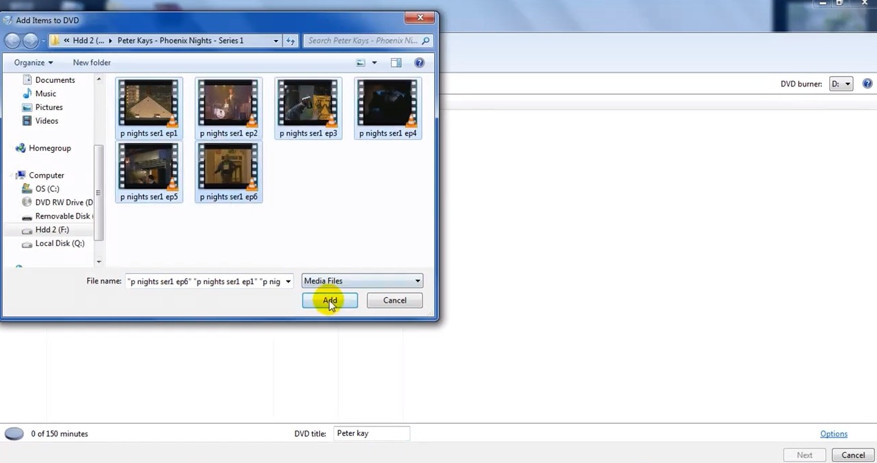The width and height of the screenshot is (877, 463).
Task: Click the Back navigation arrow
Action: click(12, 41)
